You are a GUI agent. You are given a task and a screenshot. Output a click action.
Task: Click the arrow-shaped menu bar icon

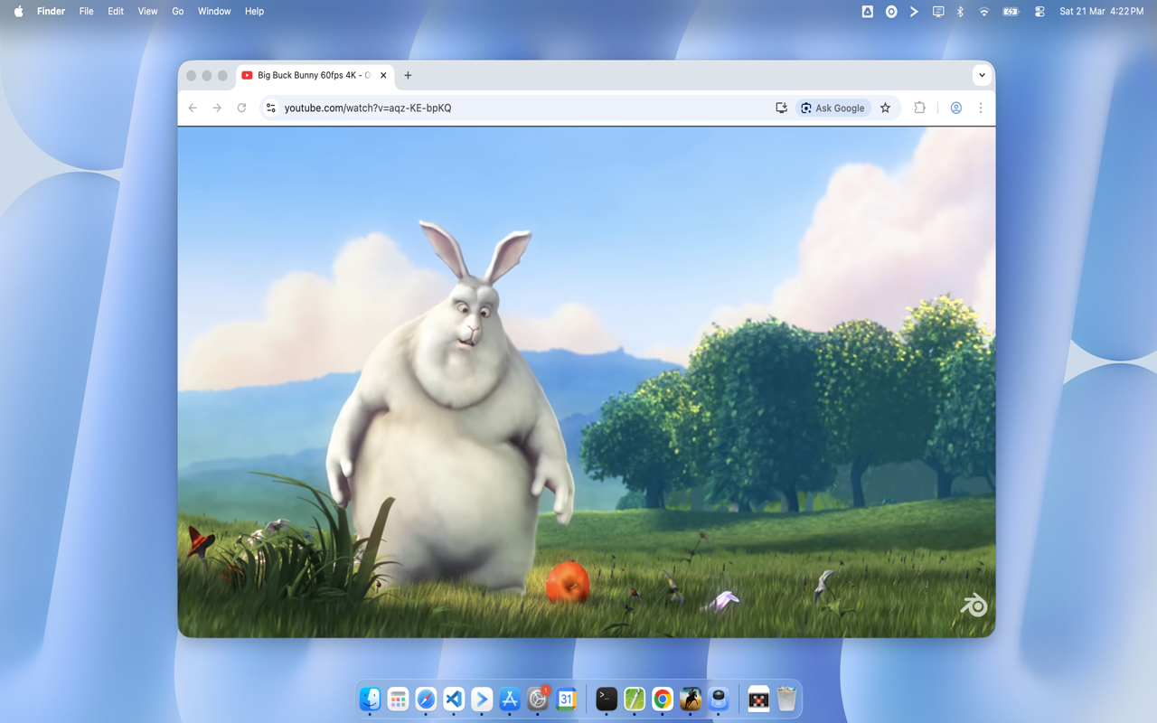(x=915, y=11)
